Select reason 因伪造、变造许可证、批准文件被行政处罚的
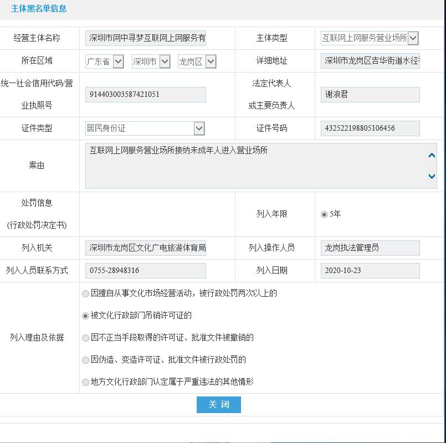The width and height of the screenshot is (446, 443). click(85, 360)
